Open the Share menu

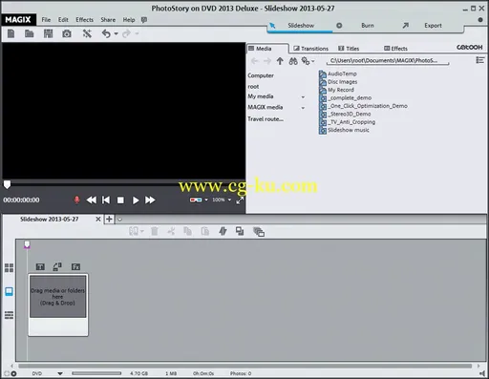[108, 20]
